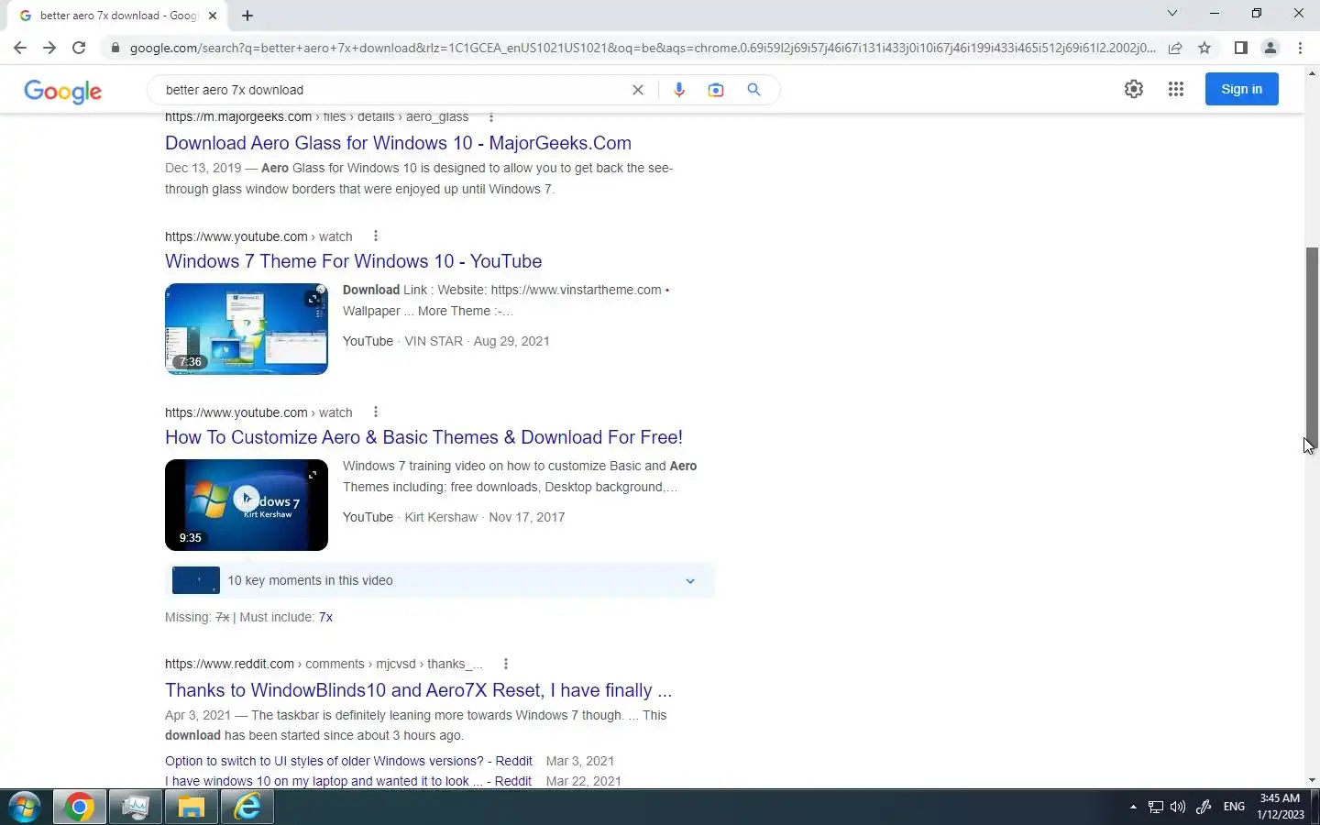
Task: Open the Windows Start menu
Action: pos(25,808)
